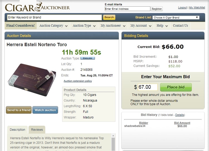Click the description scrollbar up arrow
Screen dimensions: 209x151
click(113, 136)
